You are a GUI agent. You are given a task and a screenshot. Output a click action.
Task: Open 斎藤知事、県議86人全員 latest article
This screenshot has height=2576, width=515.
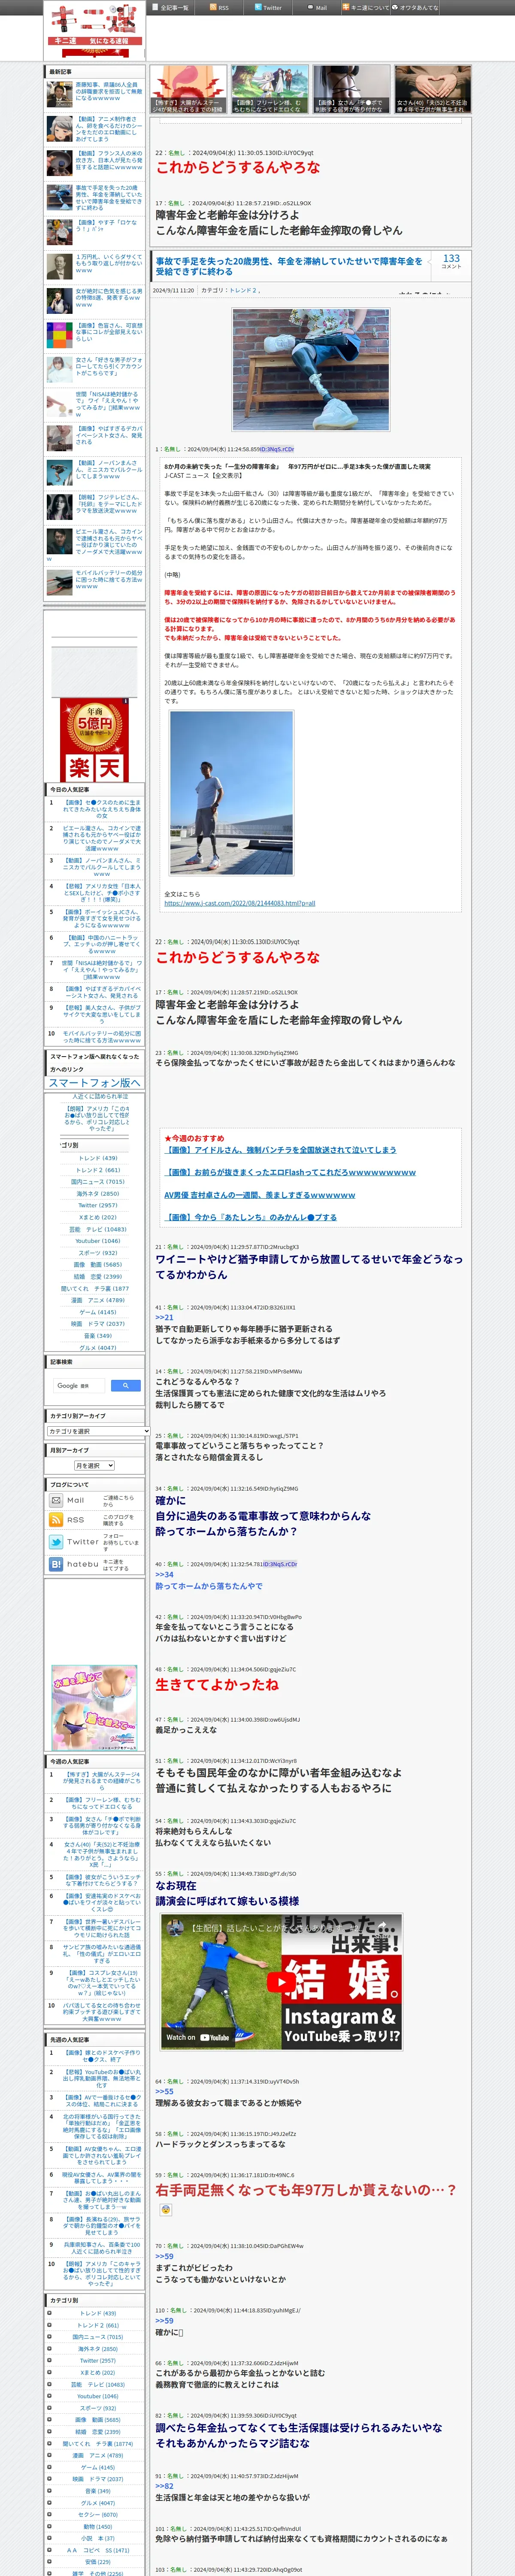tap(109, 91)
